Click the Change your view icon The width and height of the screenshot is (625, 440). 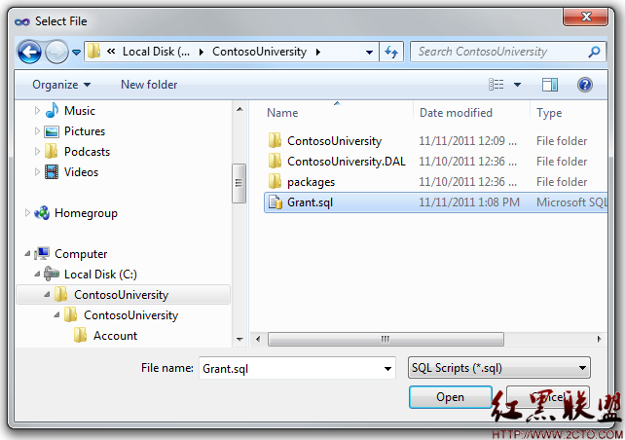tap(497, 85)
